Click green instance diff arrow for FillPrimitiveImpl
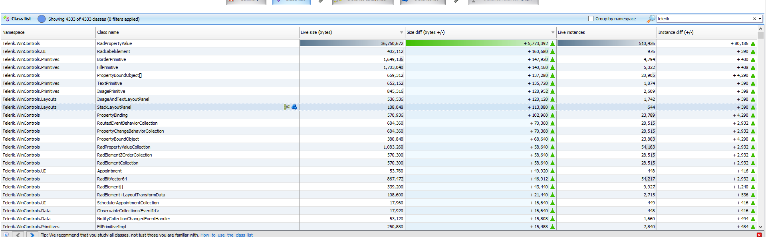This screenshot has width=766, height=237. click(753, 227)
